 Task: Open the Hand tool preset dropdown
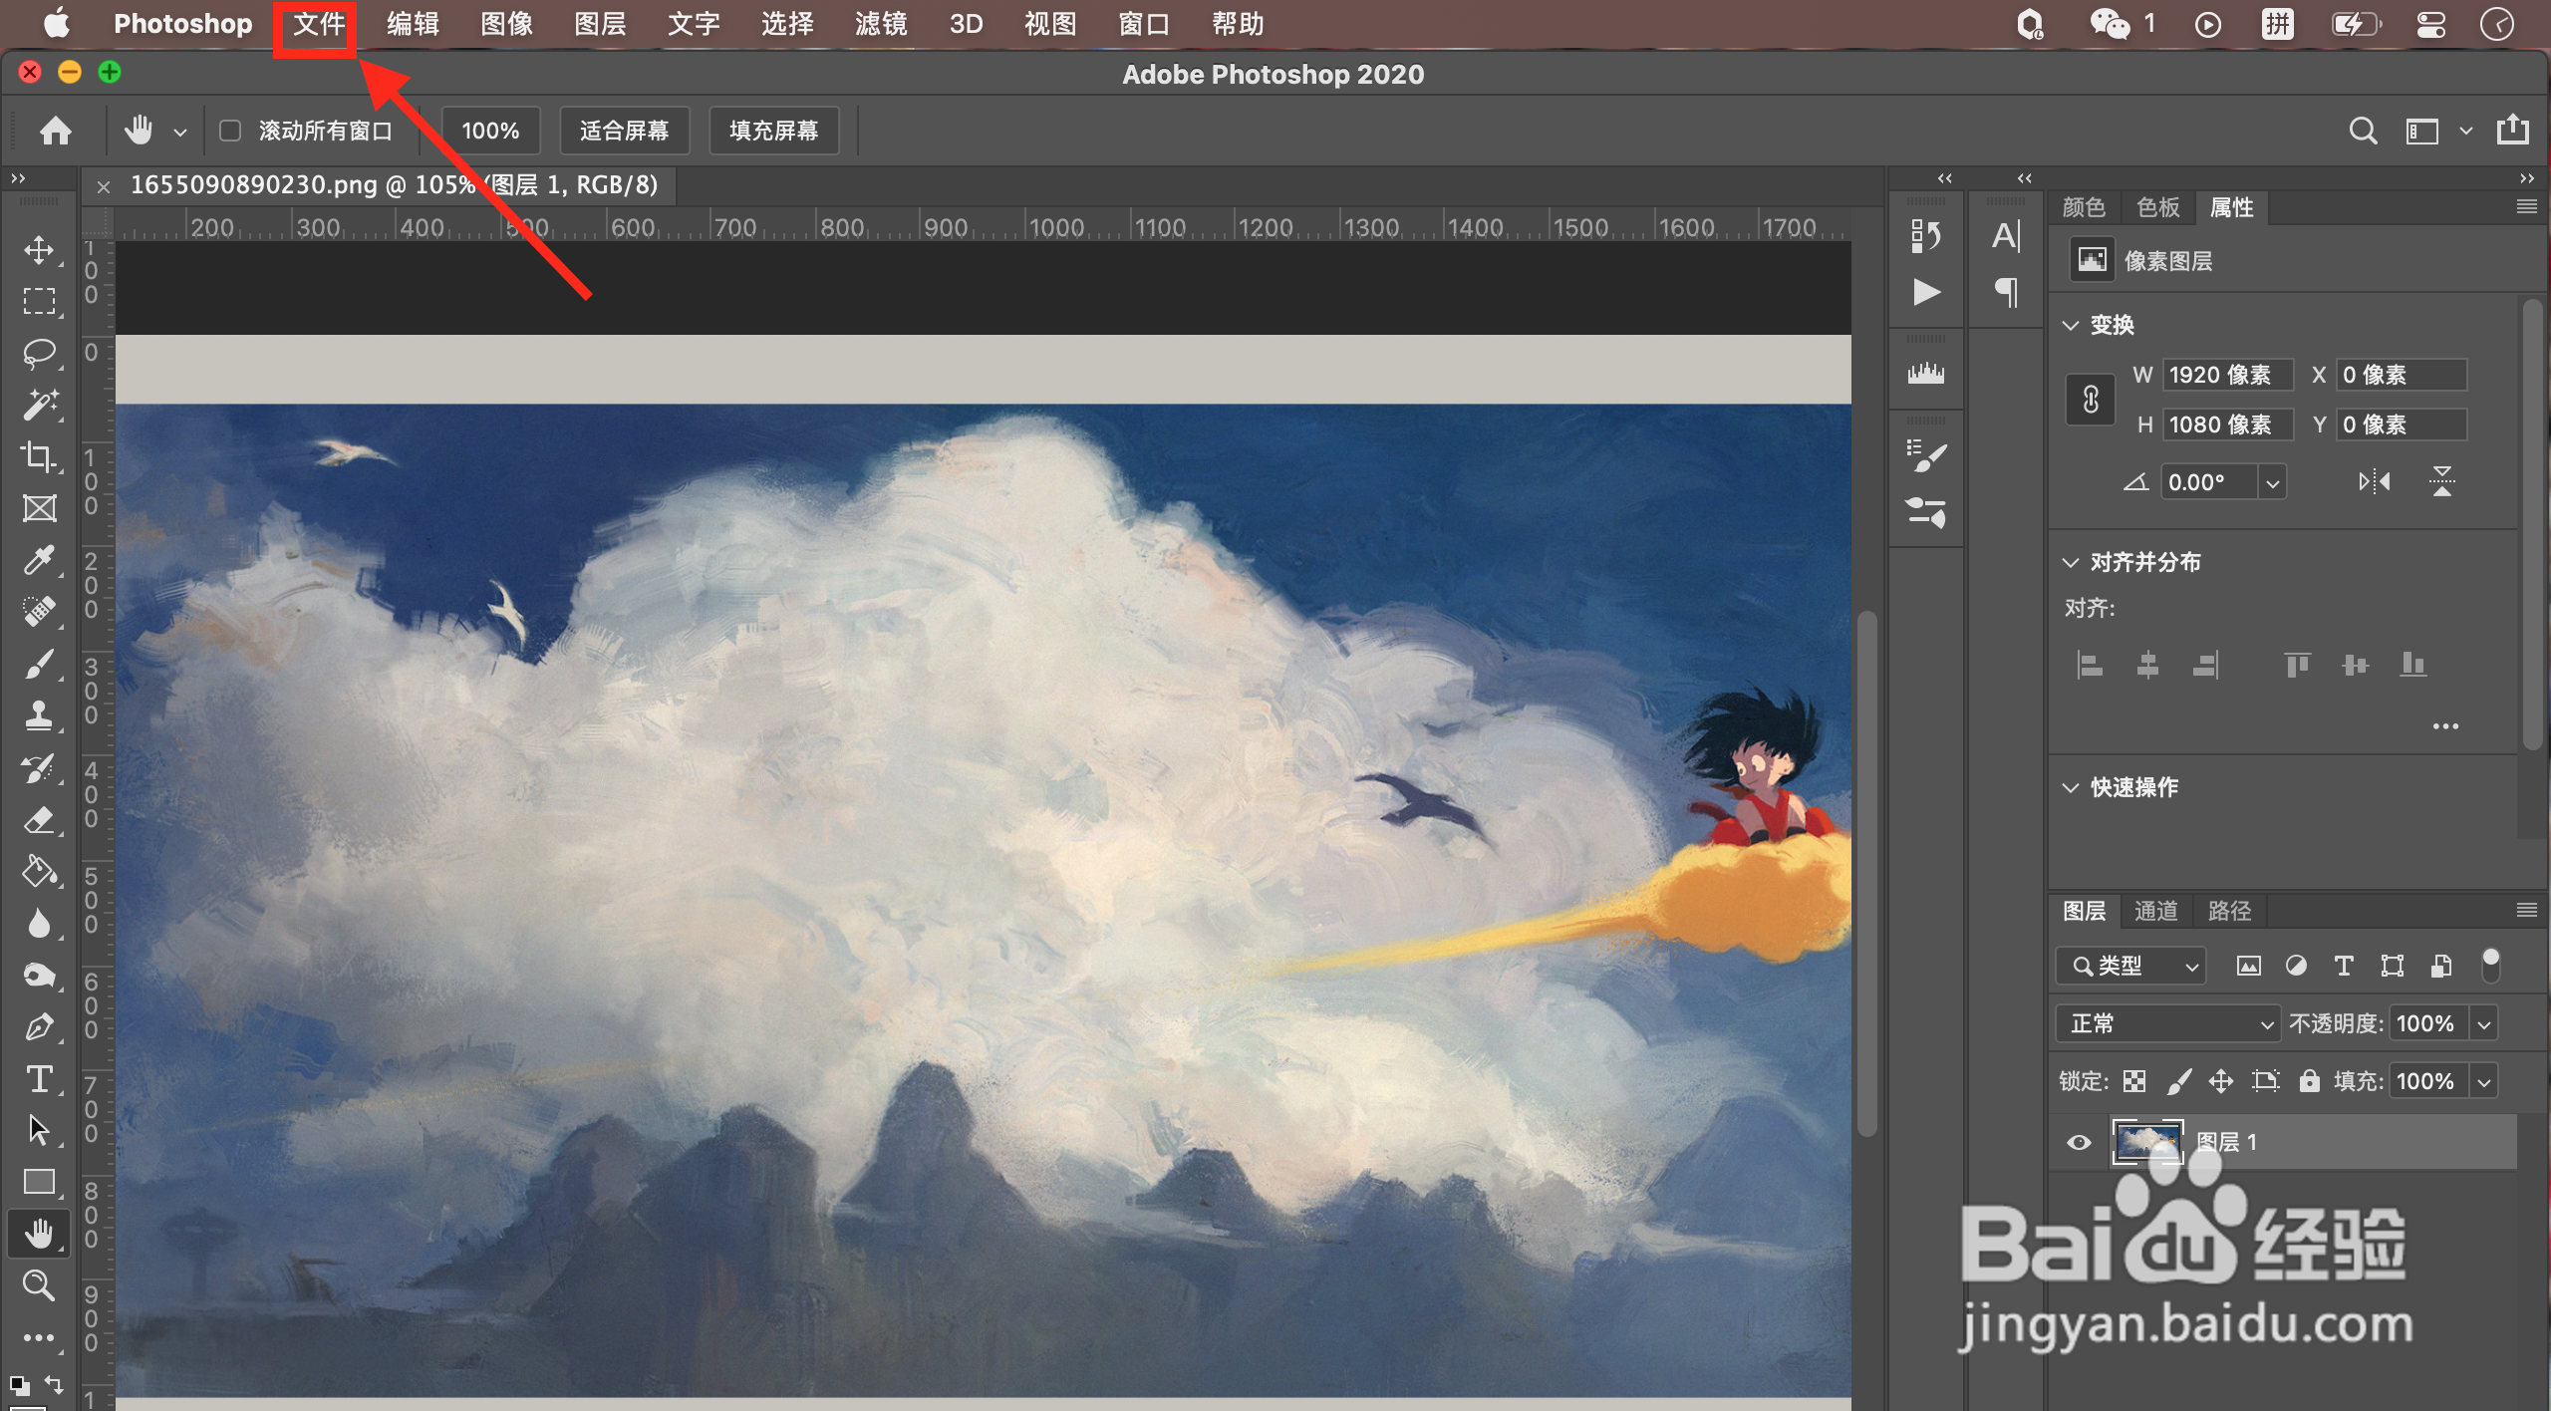[179, 132]
